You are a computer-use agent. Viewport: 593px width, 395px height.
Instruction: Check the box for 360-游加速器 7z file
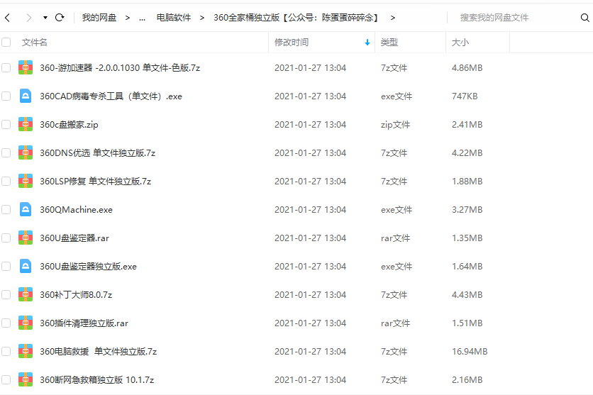(6, 67)
